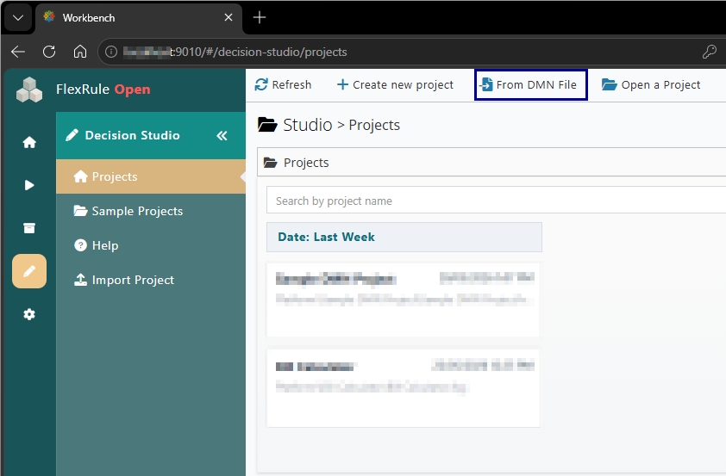
Task: Select Projects in the sidebar
Action: (151, 176)
